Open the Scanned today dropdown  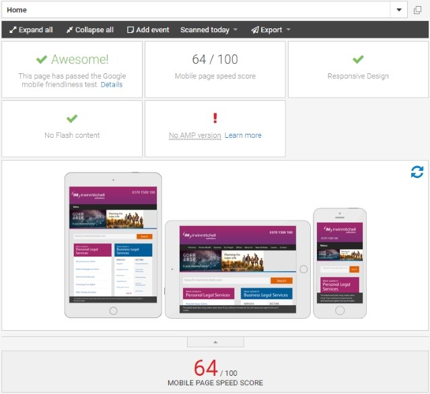tap(209, 30)
